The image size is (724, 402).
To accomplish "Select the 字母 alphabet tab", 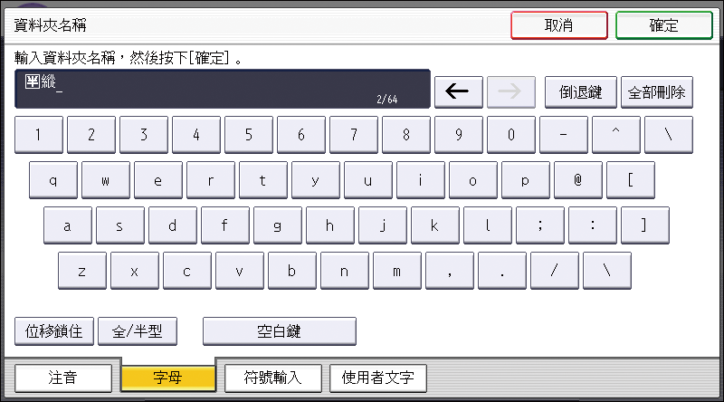I will click(168, 377).
